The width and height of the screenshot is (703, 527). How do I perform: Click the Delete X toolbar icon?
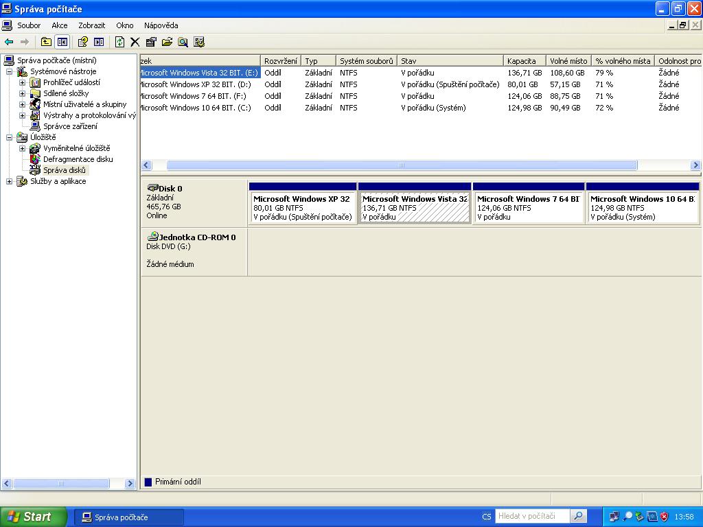click(x=135, y=42)
